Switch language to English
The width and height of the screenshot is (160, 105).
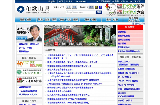pos(52,1)
